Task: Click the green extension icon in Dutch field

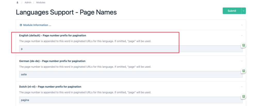Action: (x=243, y=97)
